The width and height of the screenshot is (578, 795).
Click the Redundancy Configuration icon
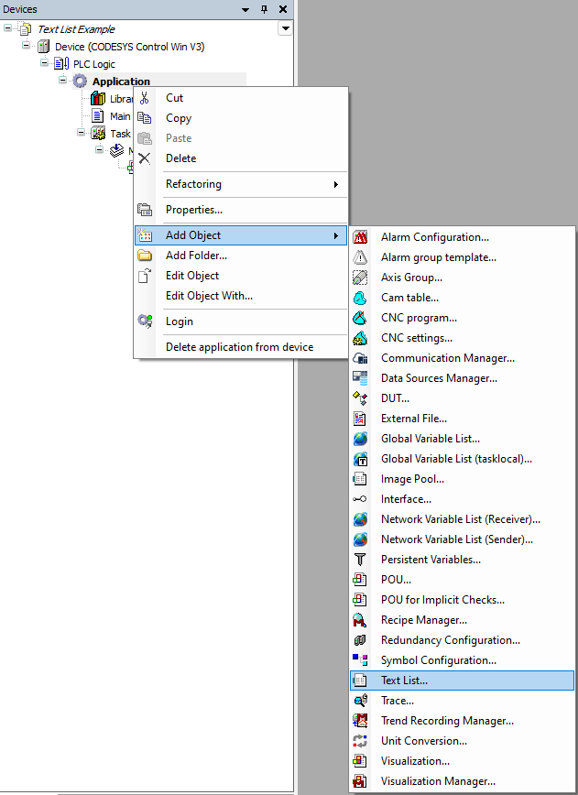[360, 640]
